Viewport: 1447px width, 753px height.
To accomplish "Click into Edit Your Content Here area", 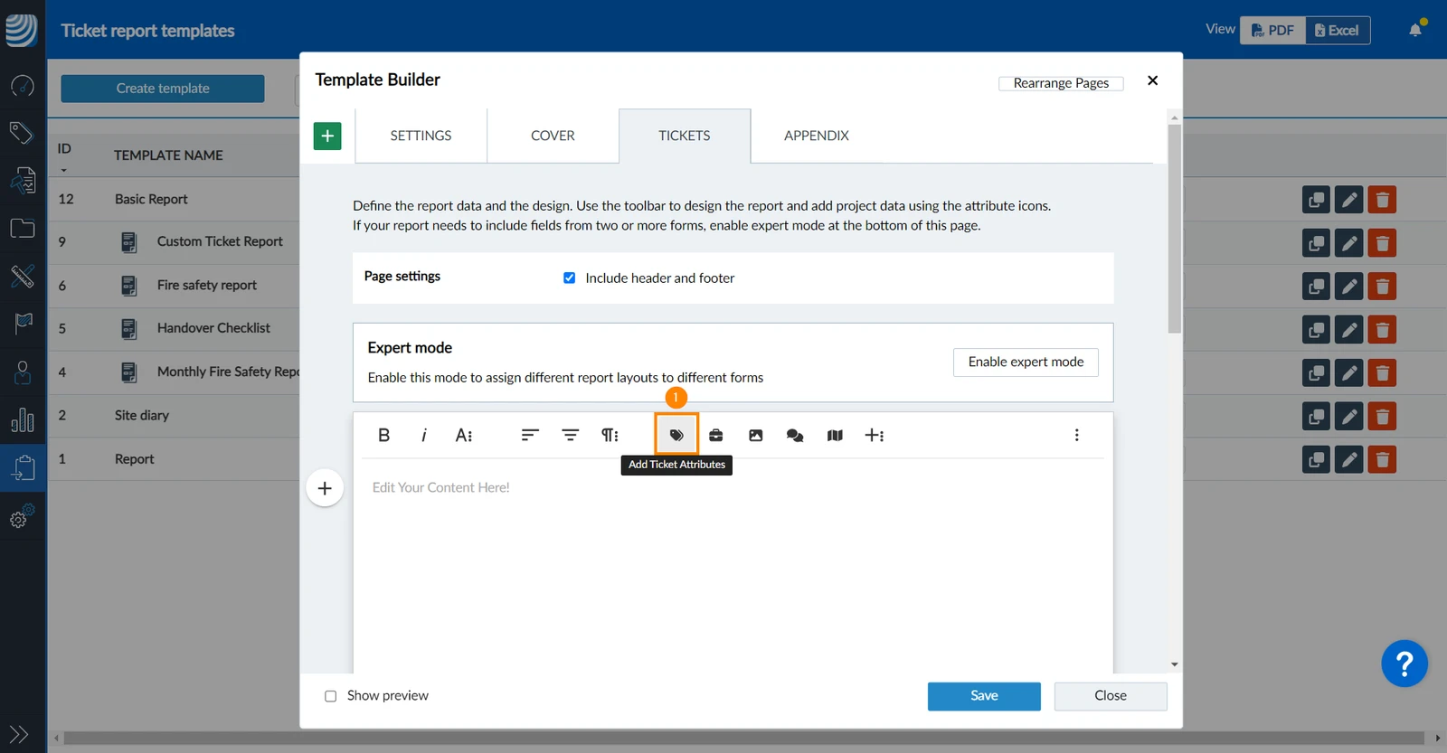I will [733, 565].
